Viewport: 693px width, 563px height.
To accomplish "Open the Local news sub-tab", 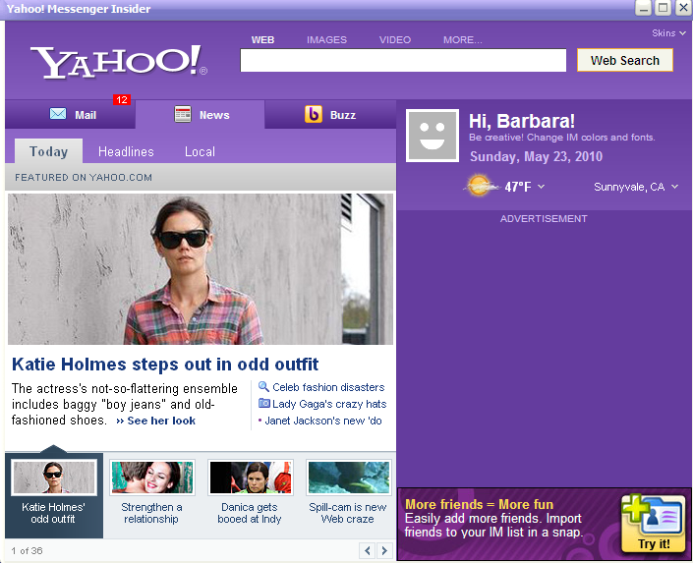I will (x=200, y=151).
